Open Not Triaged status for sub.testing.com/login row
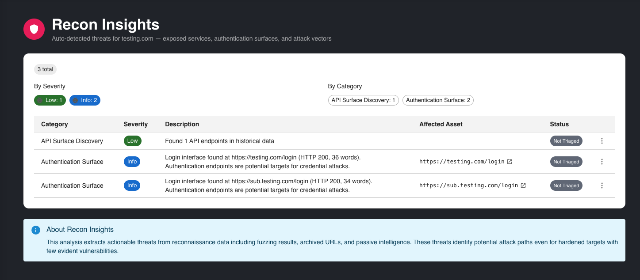The width and height of the screenshot is (640, 280). (566, 185)
